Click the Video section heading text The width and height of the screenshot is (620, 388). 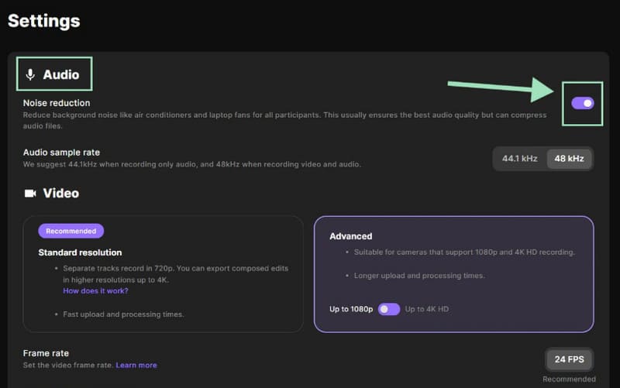coord(60,193)
